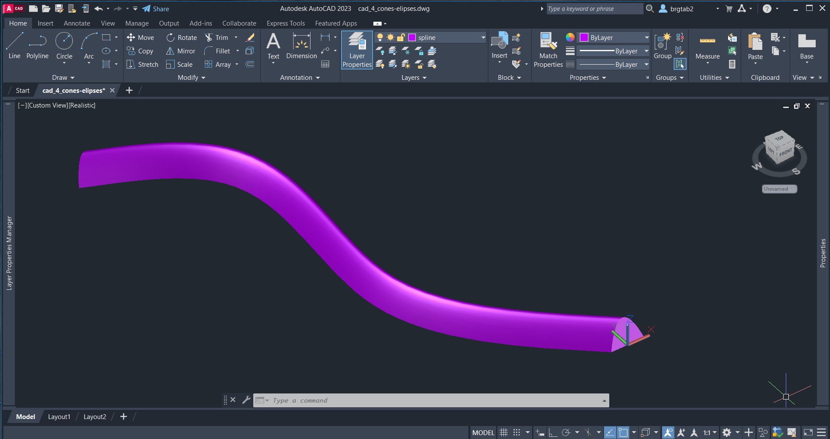
Task: Toggle object snap tracking in status bar
Action: click(x=610, y=432)
